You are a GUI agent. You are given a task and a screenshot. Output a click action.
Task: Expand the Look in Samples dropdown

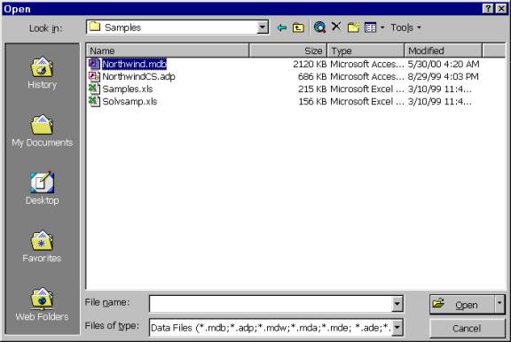263,27
